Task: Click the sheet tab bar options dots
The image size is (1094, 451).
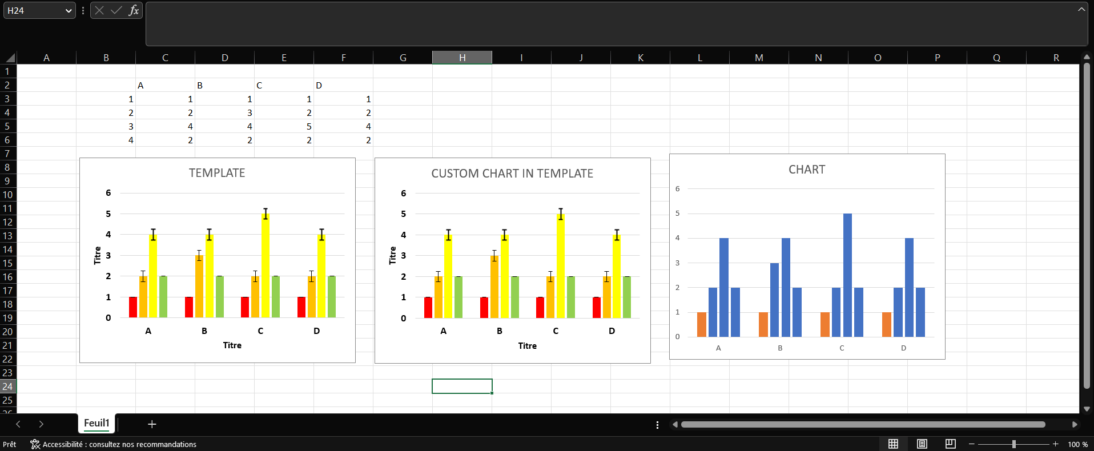Action: click(x=657, y=425)
